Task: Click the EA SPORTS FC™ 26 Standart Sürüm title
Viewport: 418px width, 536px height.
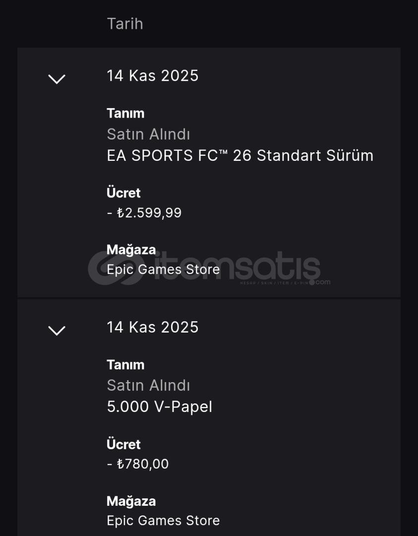Action: 240,156
